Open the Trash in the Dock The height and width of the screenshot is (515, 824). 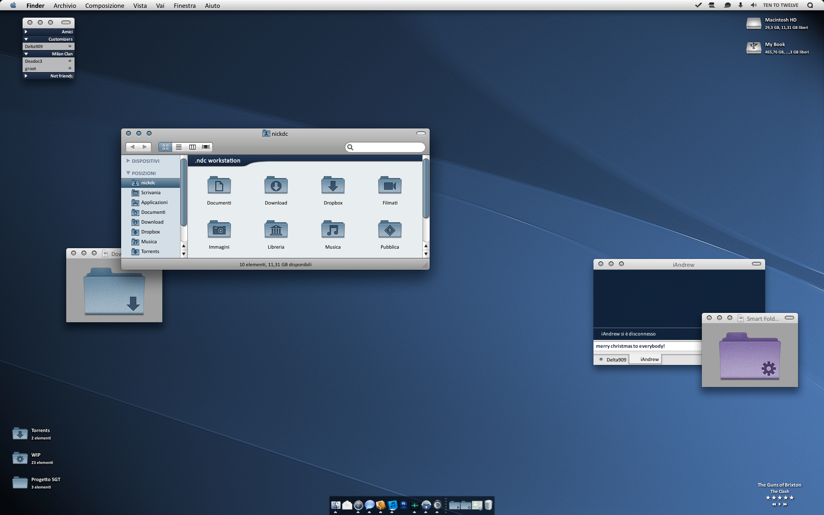[488, 505]
